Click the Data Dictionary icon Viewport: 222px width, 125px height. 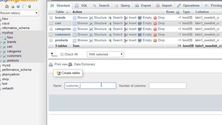click(70, 65)
